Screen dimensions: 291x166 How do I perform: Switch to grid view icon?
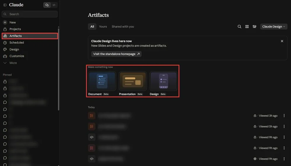pyautogui.click(x=247, y=26)
